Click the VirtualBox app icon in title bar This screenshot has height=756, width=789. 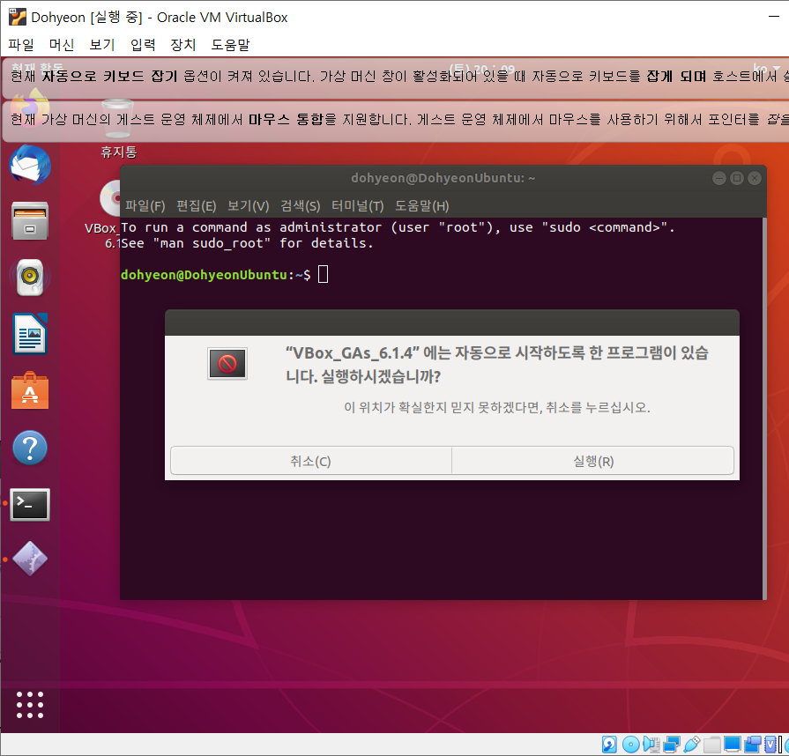pyautogui.click(x=17, y=17)
